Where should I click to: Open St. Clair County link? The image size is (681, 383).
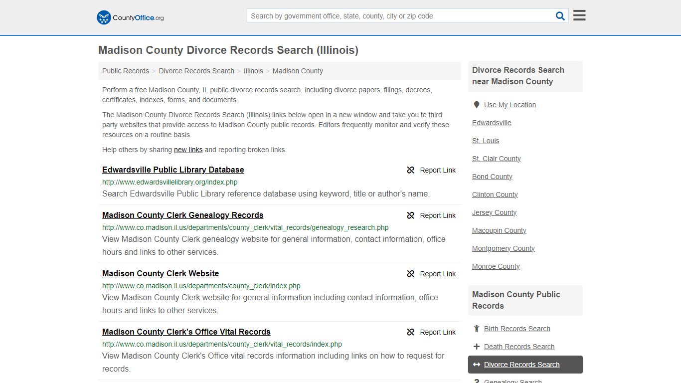pyautogui.click(x=497, y=159)
